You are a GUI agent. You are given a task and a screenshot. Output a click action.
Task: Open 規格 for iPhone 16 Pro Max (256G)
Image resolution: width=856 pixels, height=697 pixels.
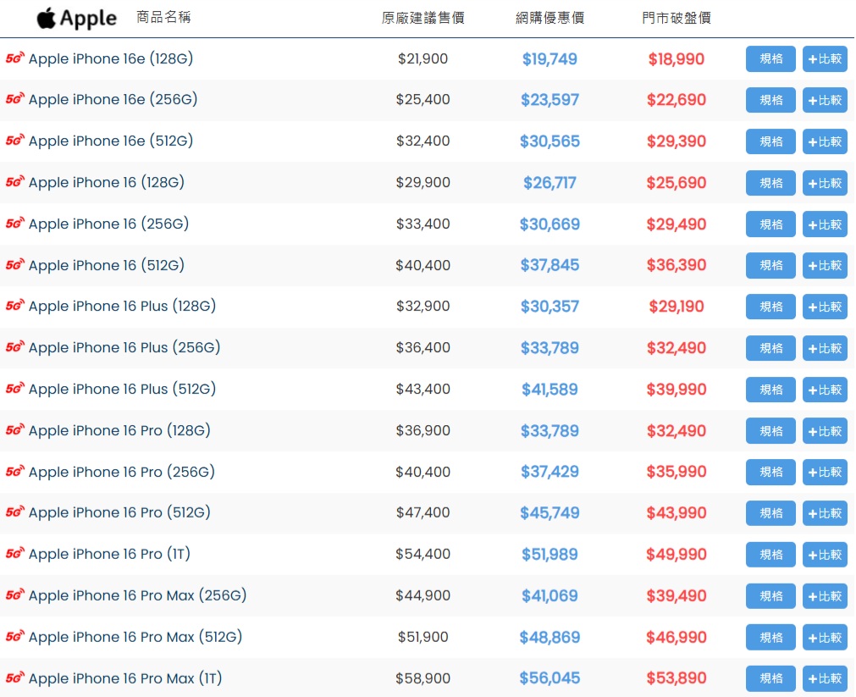[x=770, y=596]
